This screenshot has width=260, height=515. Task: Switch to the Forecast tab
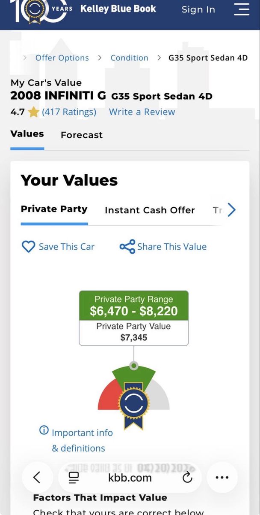[82, 135]
